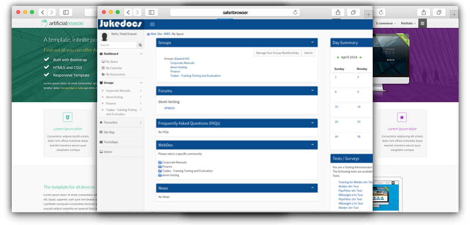Click the sidebar search magnifier icon
Viewport: 470px width, 225px height.
coord(140,45)
